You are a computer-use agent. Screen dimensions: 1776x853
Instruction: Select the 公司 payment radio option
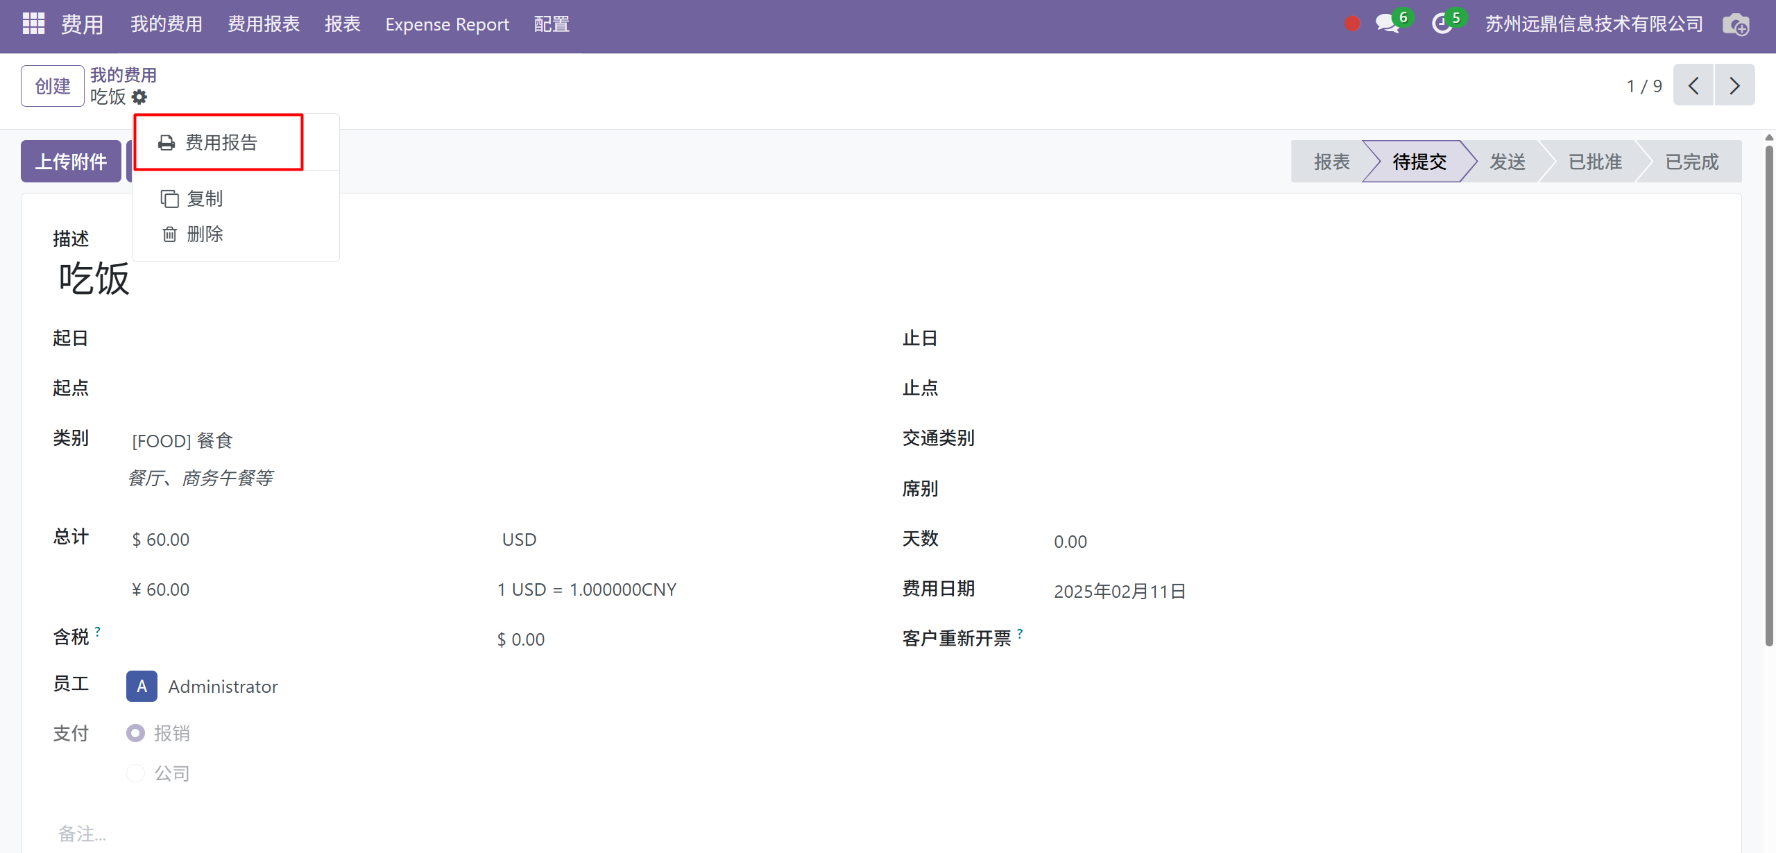(136, 773)
